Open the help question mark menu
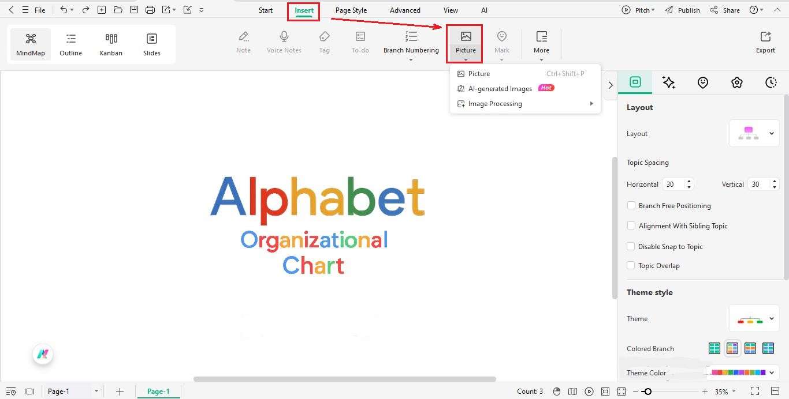This screenshot has width=789, height=399. [756, 10]
